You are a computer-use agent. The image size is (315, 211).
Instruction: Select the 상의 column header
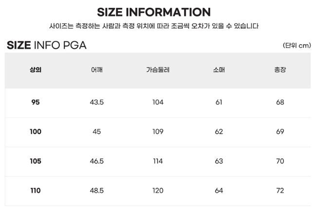36,70
